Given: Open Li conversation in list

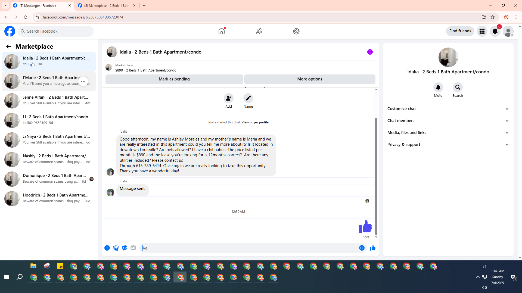Looking at the screenshot, I should (x=49, y=120).
